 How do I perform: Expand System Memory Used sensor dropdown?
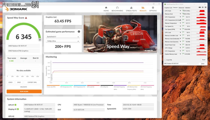point(180,54)
